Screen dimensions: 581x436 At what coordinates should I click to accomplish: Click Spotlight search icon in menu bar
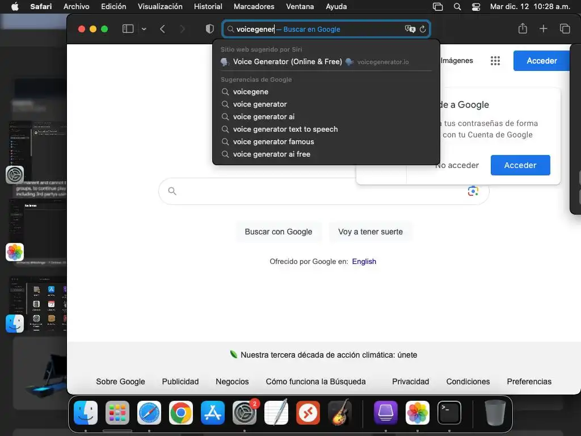(x=457, y=7)
